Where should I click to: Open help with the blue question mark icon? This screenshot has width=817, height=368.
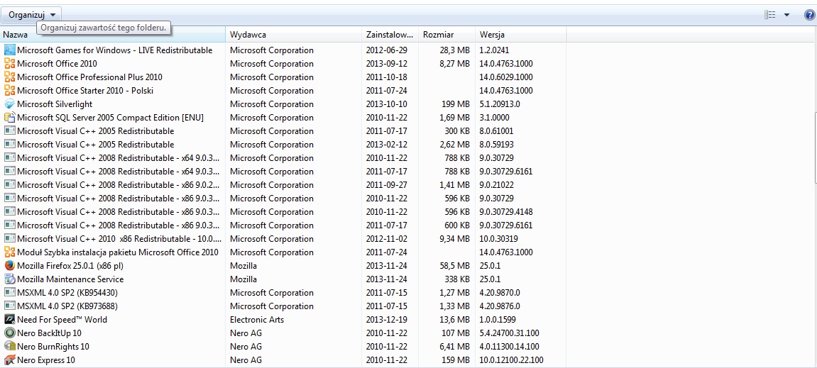[x=809, y=15]
